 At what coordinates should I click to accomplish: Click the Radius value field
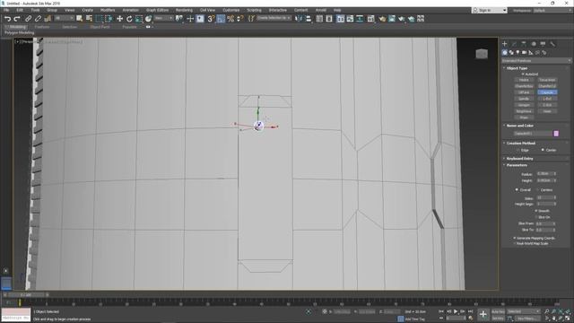tap(544, 174)
